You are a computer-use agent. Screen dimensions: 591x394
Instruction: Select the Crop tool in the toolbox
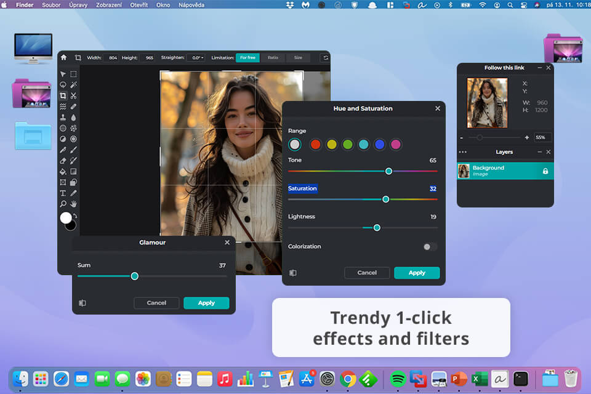click(x=63, y=96)
